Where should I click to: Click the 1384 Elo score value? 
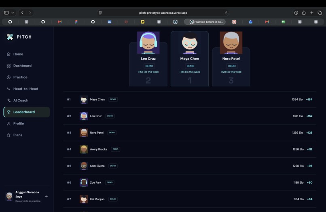coord(297,99)
